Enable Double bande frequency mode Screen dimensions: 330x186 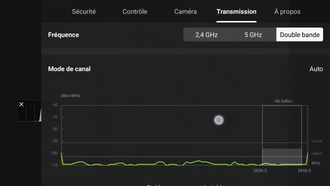pos(300,35)
